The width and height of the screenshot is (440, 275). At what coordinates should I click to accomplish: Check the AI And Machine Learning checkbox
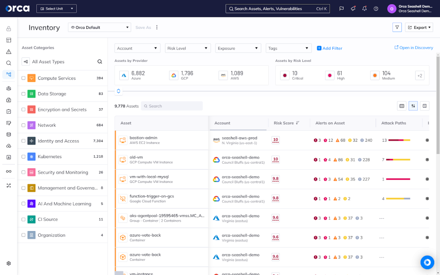point(24,204)
